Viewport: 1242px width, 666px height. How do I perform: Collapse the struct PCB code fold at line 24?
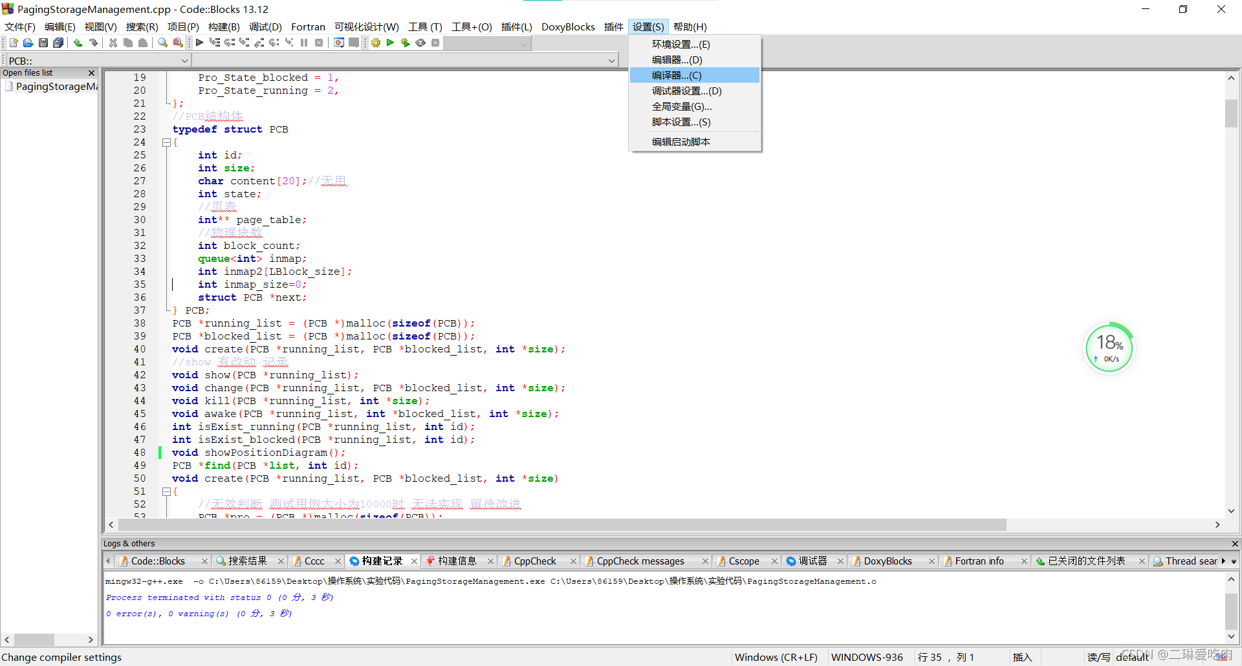coord(166,142)
